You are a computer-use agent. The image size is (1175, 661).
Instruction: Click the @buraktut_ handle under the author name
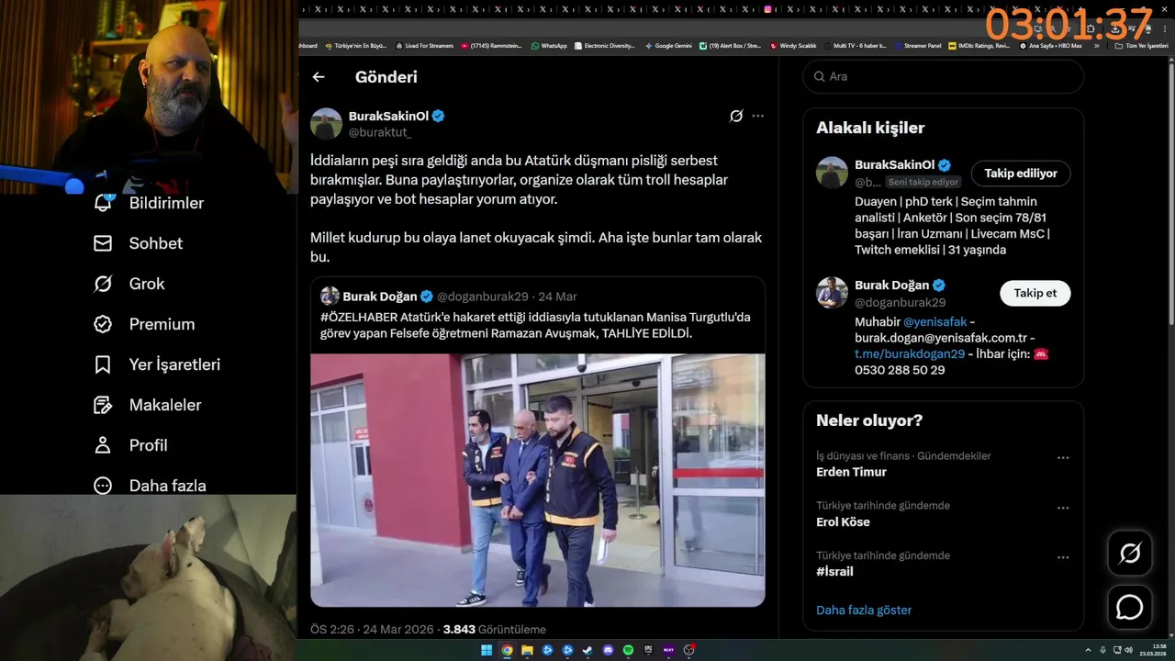[x=380, y=132]
